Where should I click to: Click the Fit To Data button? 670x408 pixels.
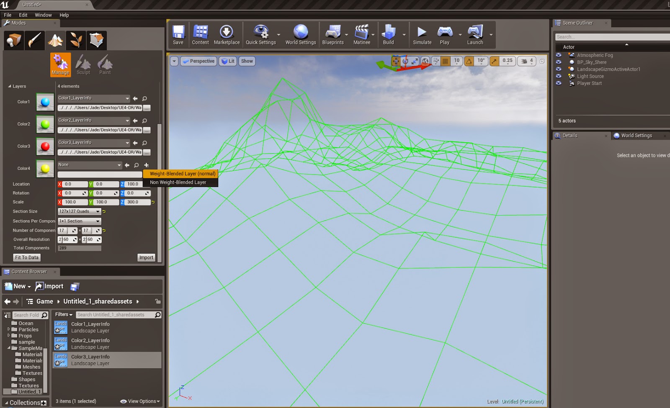point(27,258)
